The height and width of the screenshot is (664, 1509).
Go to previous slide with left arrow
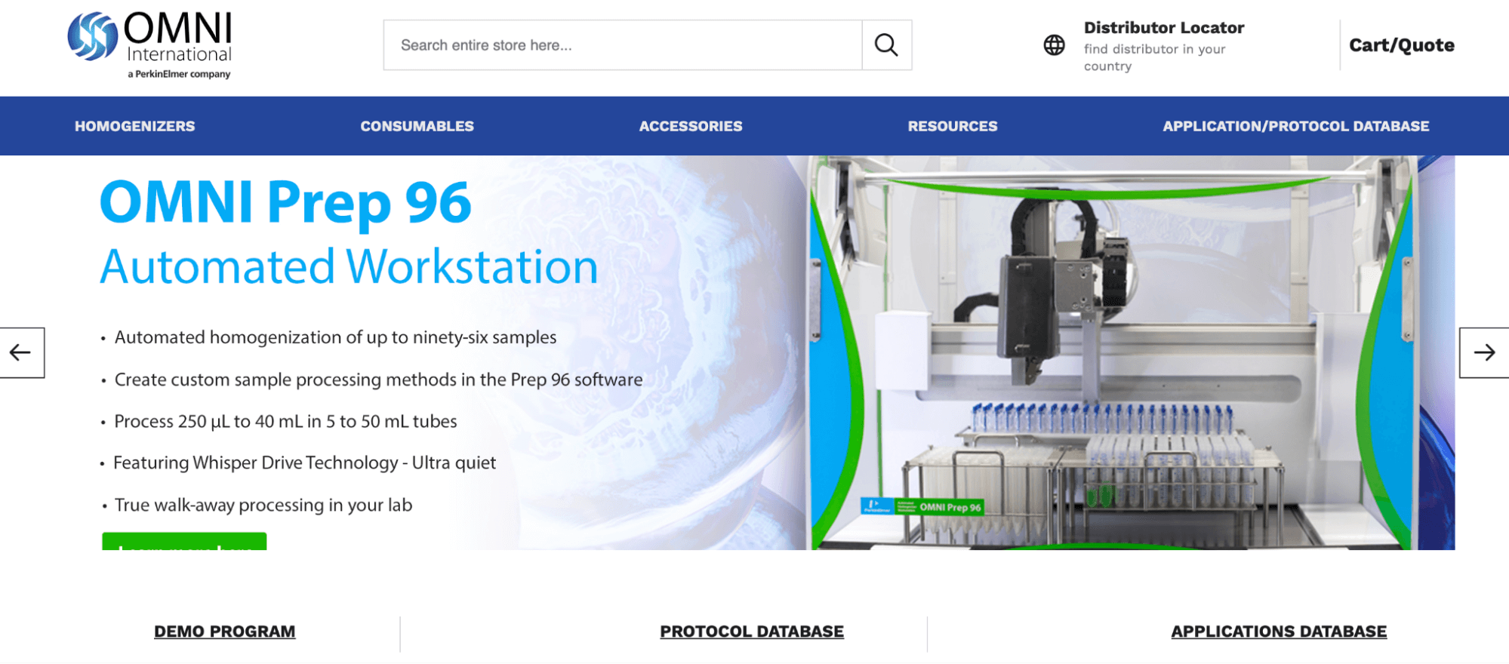pyautogui.click(x=21, y=352)
